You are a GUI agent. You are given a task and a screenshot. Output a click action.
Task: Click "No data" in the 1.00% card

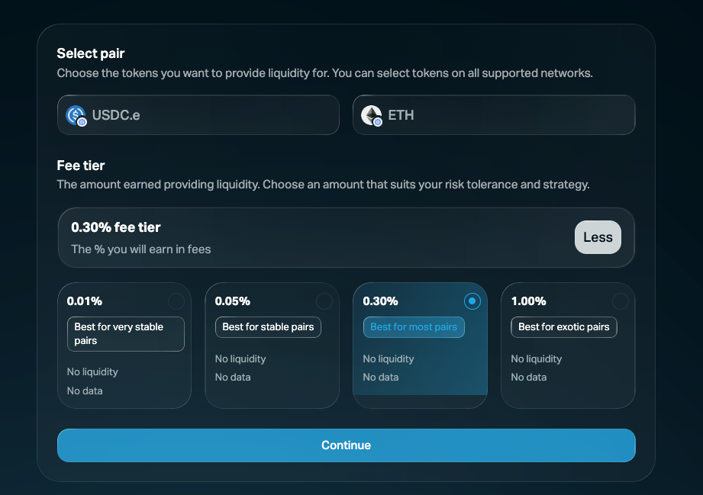(529, 378)
